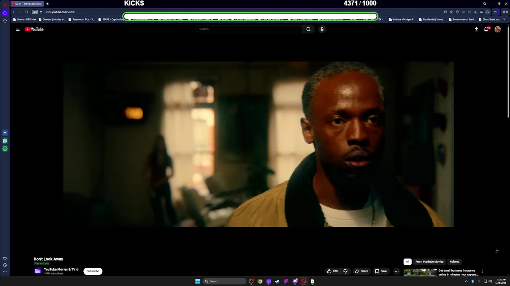Screen dimensions: 510x286
Task: Click the Share button
Action: click(361, 271)
